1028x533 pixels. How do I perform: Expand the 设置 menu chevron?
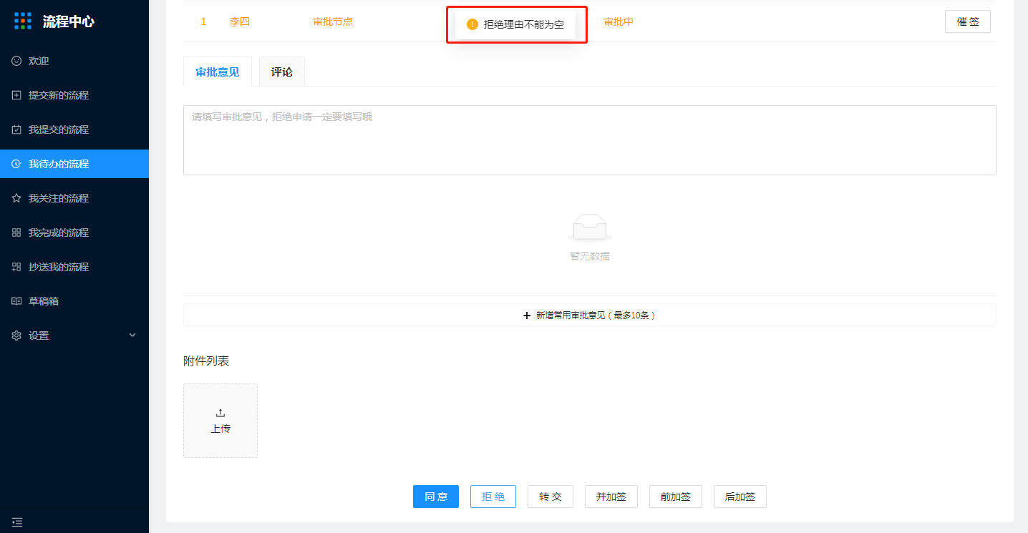[132, 335]
